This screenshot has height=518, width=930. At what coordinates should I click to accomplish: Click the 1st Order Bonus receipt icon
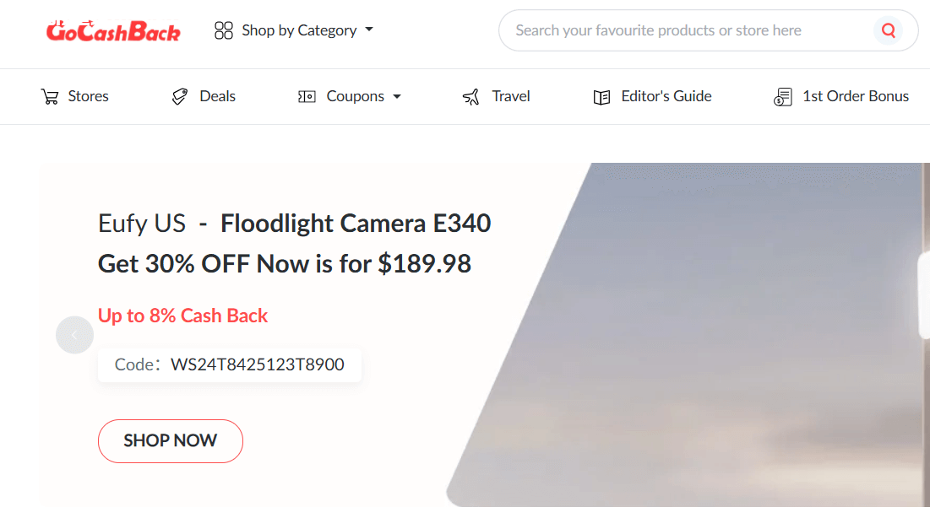point(782,97)
